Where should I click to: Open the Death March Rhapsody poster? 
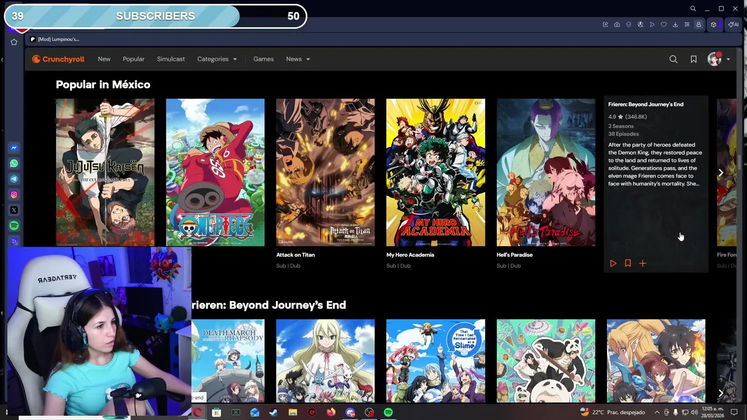[x=228, y=360]
